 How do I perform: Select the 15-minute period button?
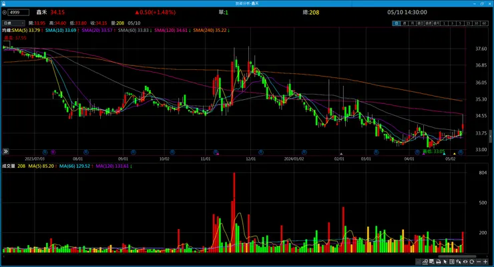pos(468,23)
